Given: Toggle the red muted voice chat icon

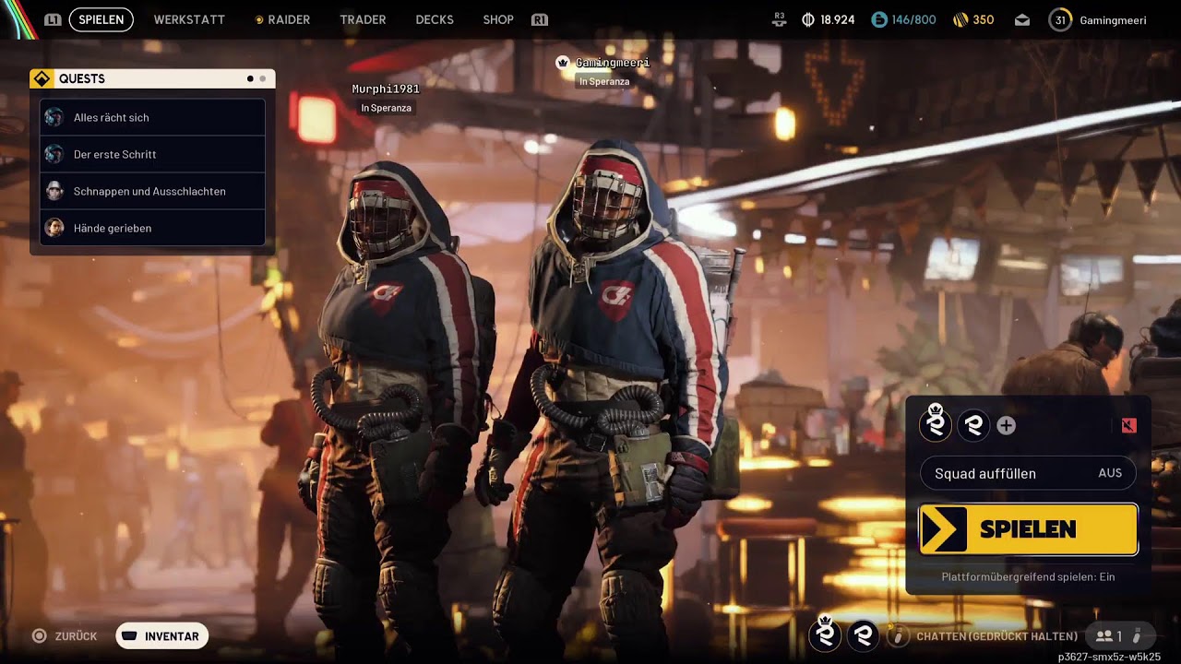Looking at the screenshot, I should [x=1128, y=425].
